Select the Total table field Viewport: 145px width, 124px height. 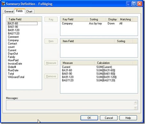click(11, 74)
